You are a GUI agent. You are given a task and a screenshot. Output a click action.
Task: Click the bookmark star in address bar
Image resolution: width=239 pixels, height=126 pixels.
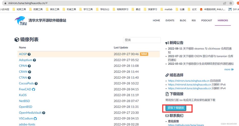coord(231,3)
